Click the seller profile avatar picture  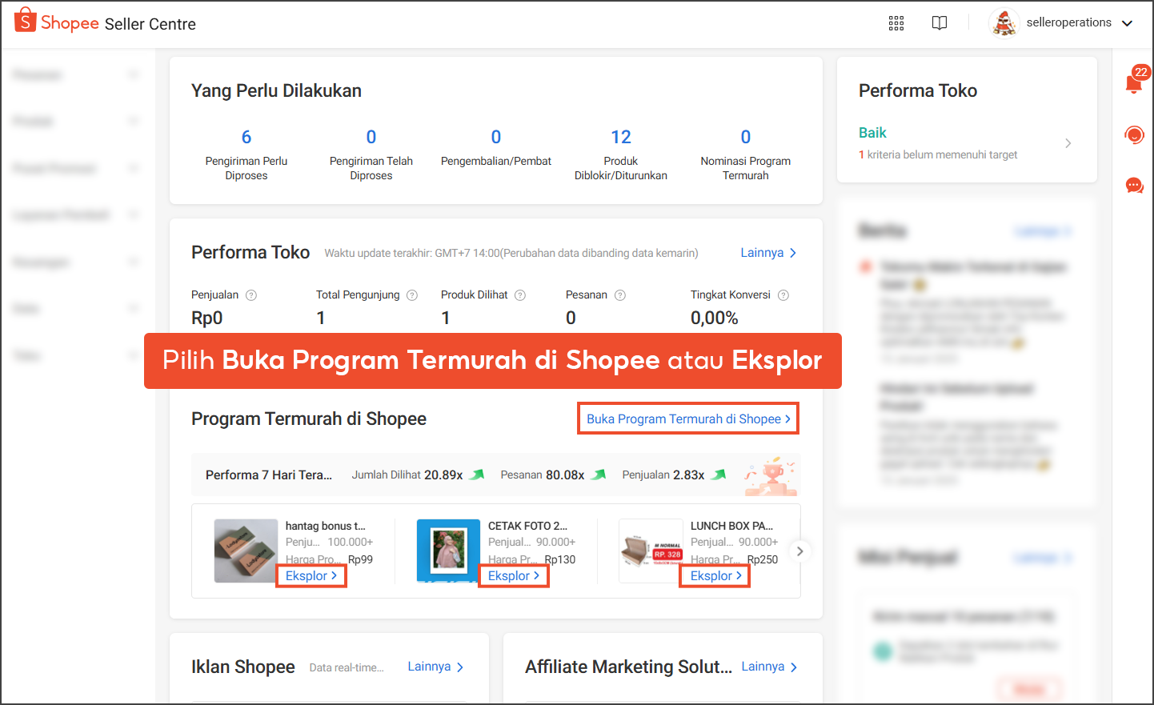[1004, 22]
